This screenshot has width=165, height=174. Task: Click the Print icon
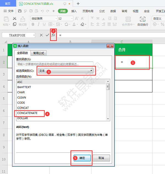coord(31,11)
